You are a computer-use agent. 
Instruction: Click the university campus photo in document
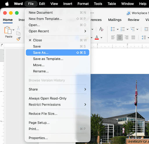pos(120,109)
